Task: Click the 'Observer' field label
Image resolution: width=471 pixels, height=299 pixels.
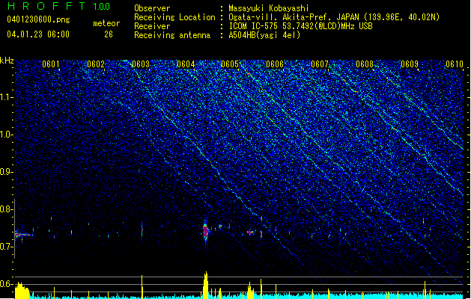Action: point(152,8)
